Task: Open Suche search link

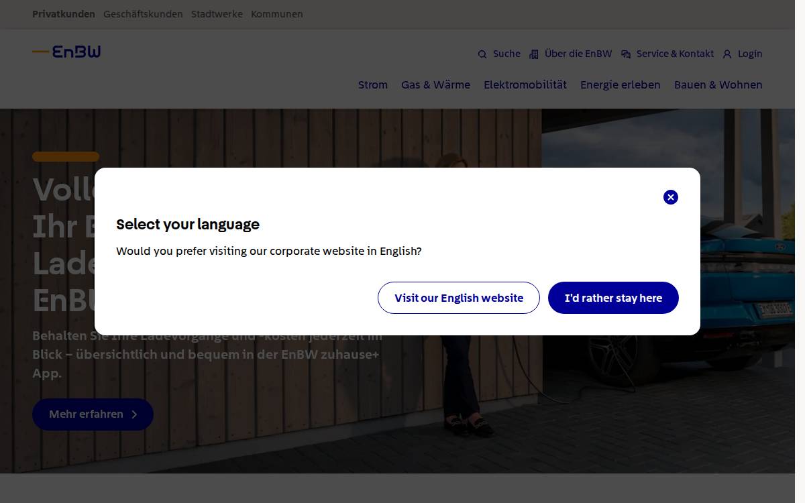Action: click(506, 54)
